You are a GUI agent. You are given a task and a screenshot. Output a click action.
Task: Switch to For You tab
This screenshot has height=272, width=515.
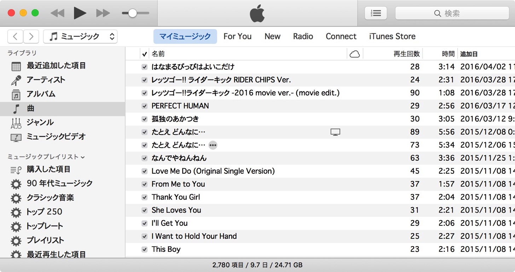click(x=237, y=36)
